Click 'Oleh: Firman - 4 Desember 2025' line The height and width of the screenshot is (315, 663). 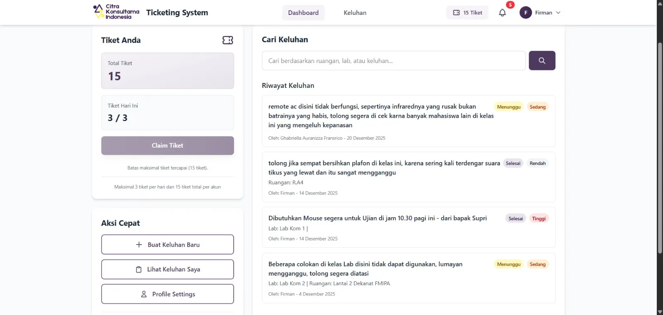tap(302, 294)
